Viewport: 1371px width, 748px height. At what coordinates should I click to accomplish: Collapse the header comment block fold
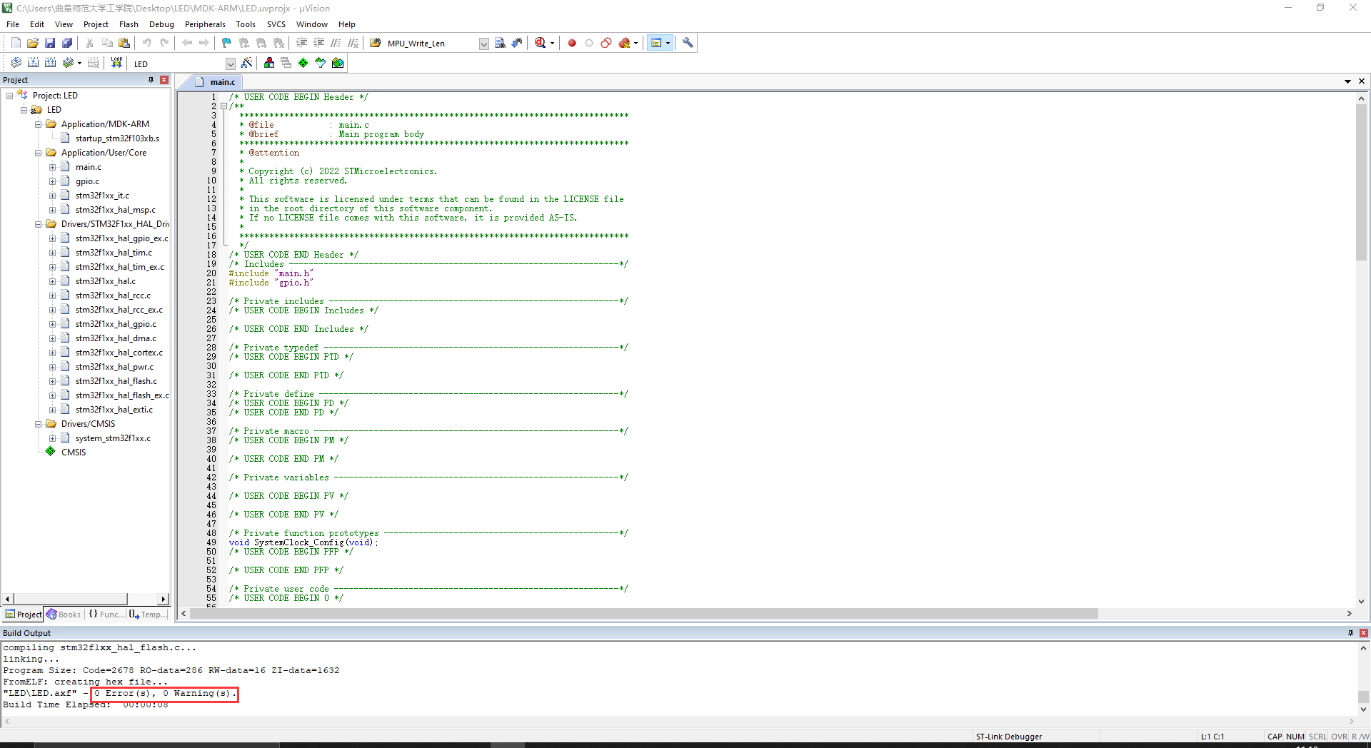point(224,106)
